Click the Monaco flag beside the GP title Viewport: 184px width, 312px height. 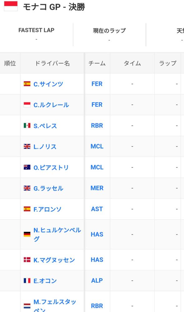[x=11, y=6]
